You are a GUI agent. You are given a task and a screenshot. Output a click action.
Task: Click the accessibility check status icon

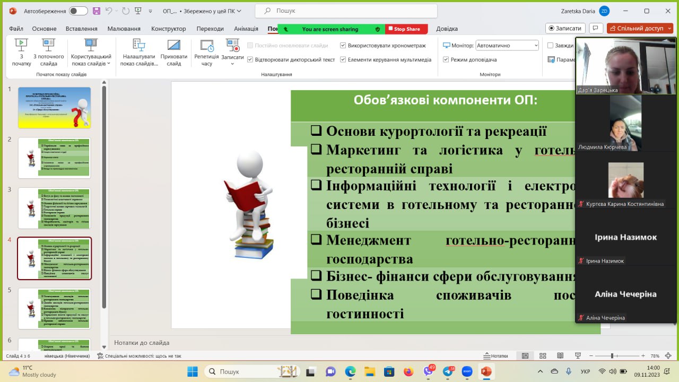tap(100, 356)
